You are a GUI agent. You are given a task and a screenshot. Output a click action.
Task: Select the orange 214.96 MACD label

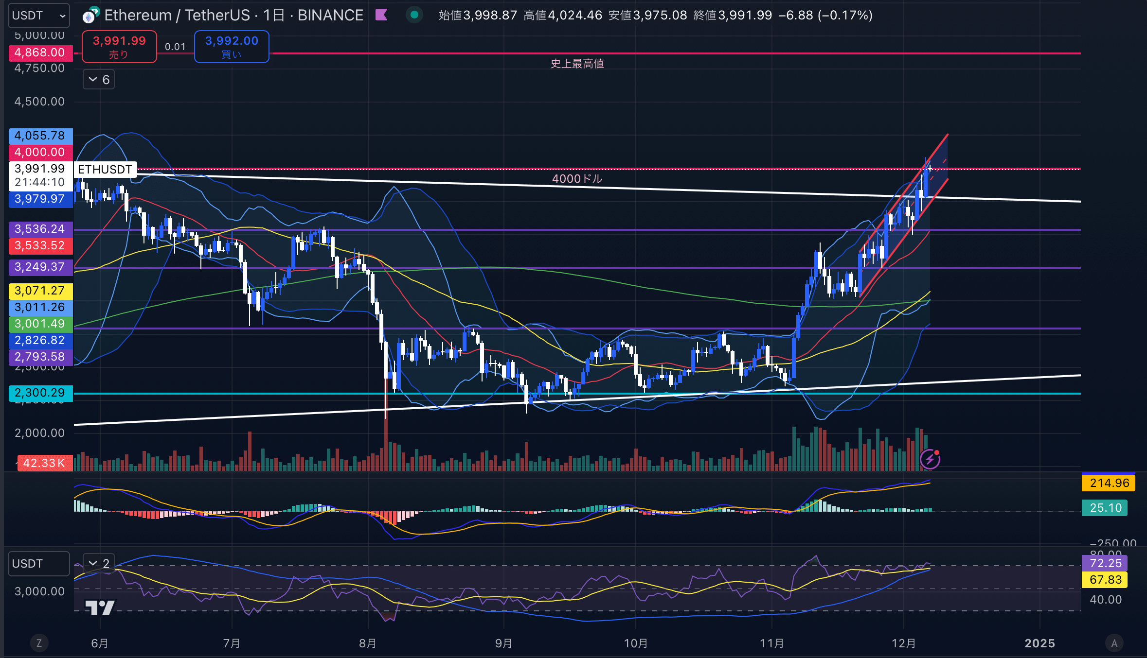1109,483
